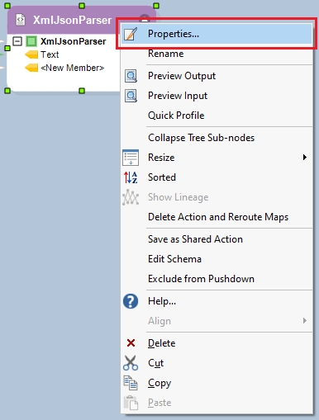The width and height of the screenshot is (319, 420).
Task: Click the Copy documents icon
Action: point(131,383)
